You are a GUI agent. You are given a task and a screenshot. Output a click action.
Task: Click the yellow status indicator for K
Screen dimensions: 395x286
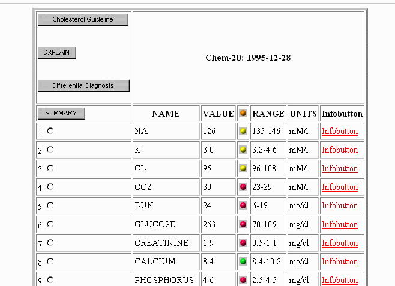tap(243, 150)
